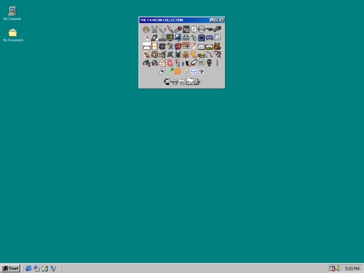
Task: Click the blue laptop favicon
Action: [178, 37]
